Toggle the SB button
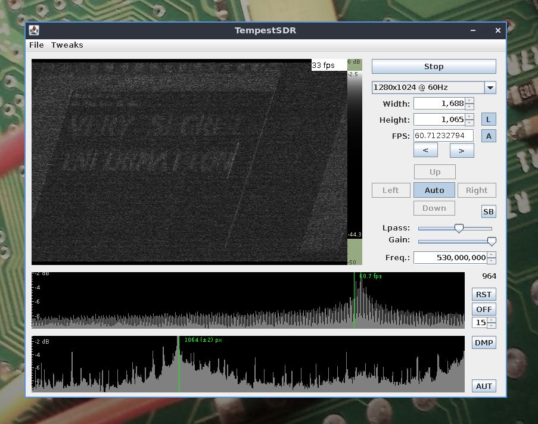Screen dimensions: 538x424 (488, 211)
